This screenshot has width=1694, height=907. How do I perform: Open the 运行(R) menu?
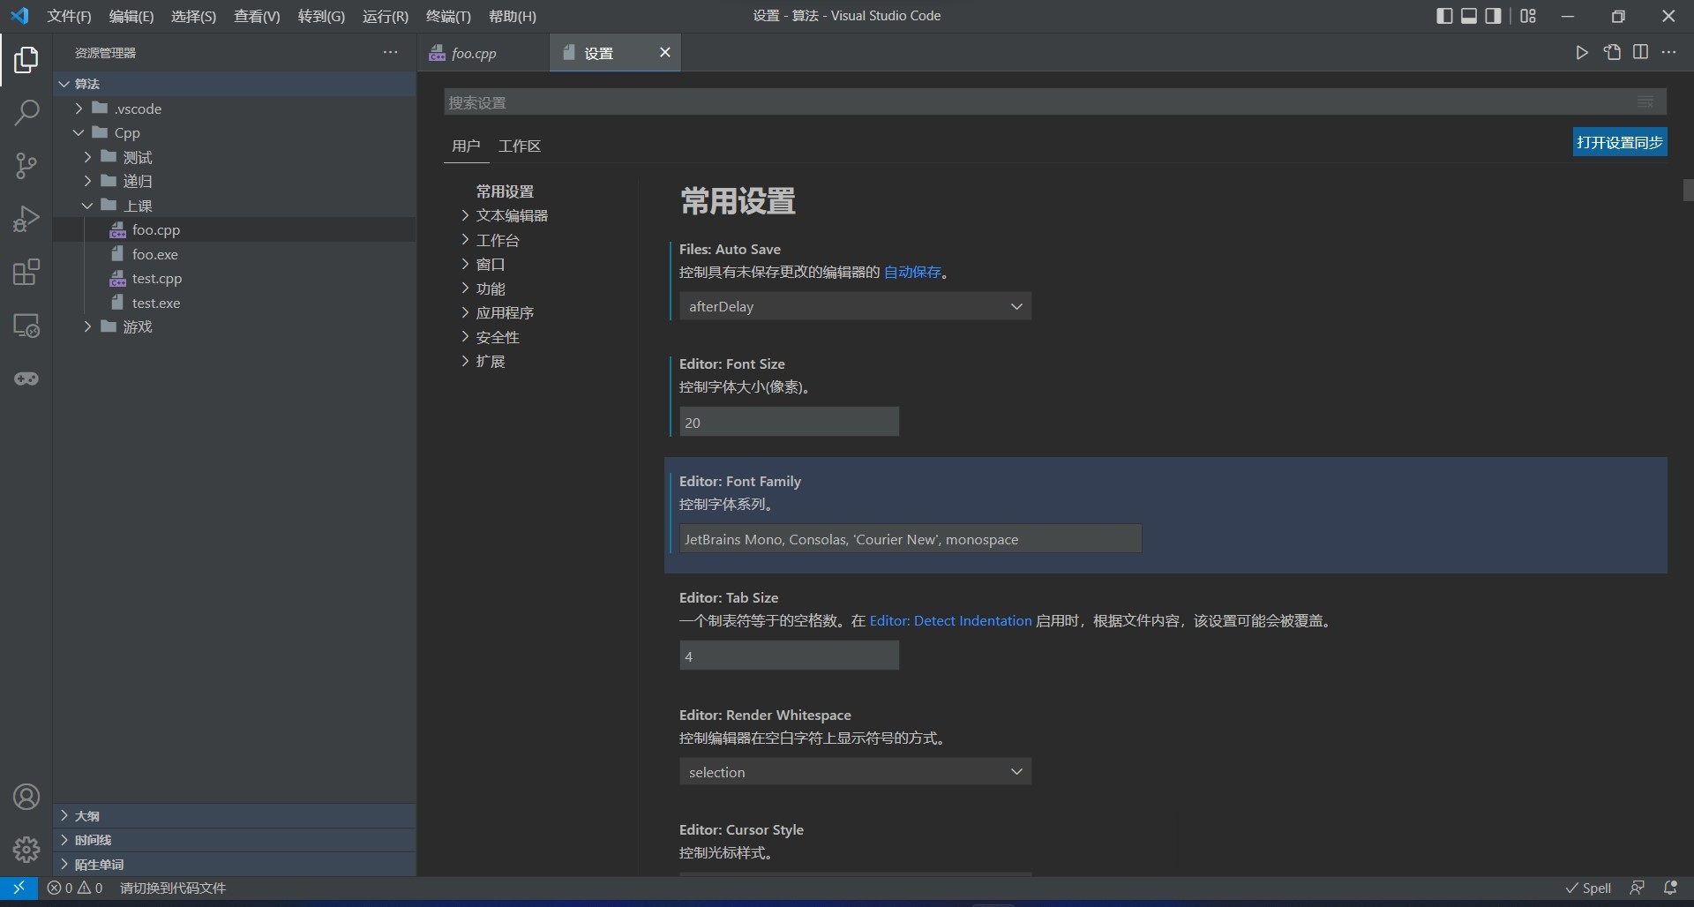(x=384, y=16)
